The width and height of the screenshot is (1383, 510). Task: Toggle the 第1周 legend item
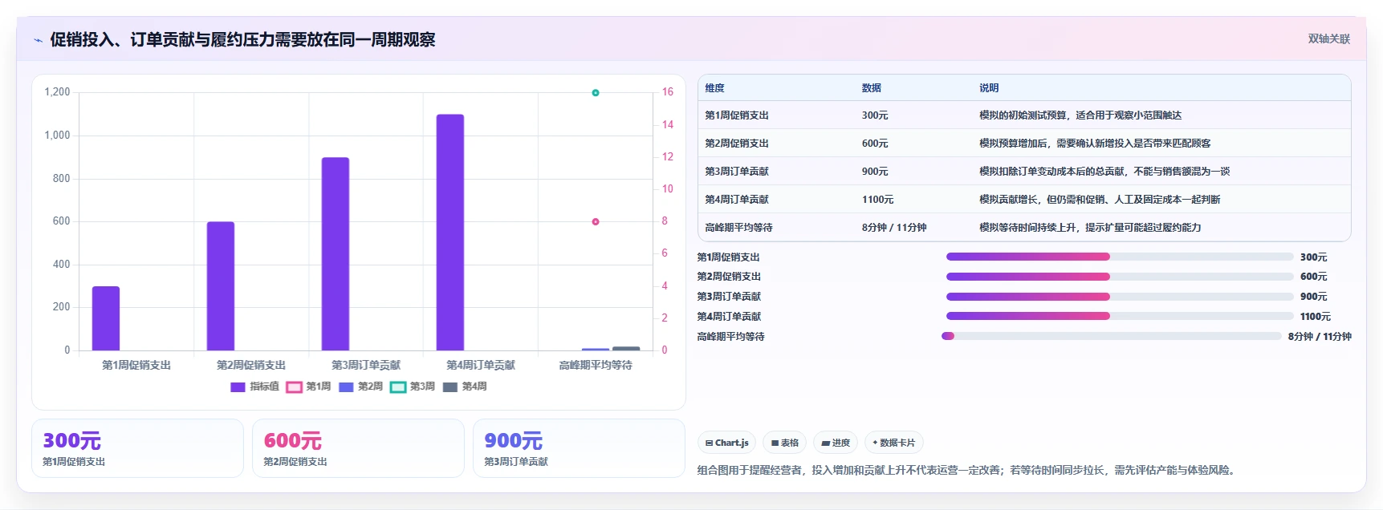[x=308, y=387]
